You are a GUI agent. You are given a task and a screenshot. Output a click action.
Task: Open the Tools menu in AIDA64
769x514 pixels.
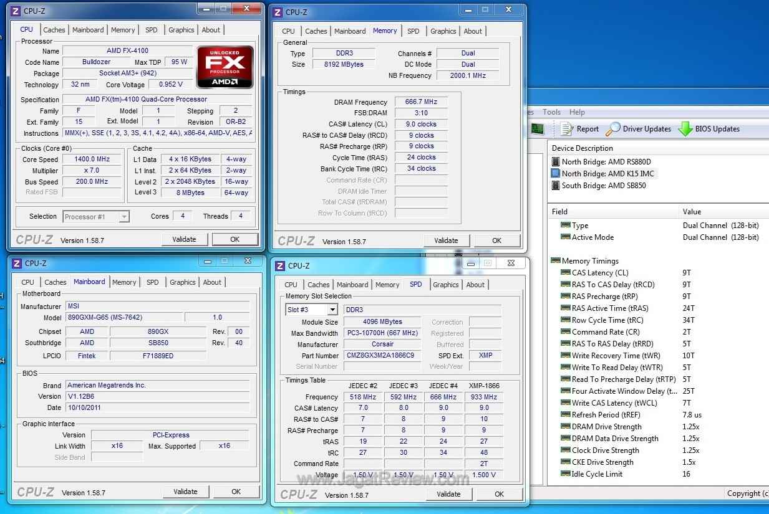click(x=551, y=112)
